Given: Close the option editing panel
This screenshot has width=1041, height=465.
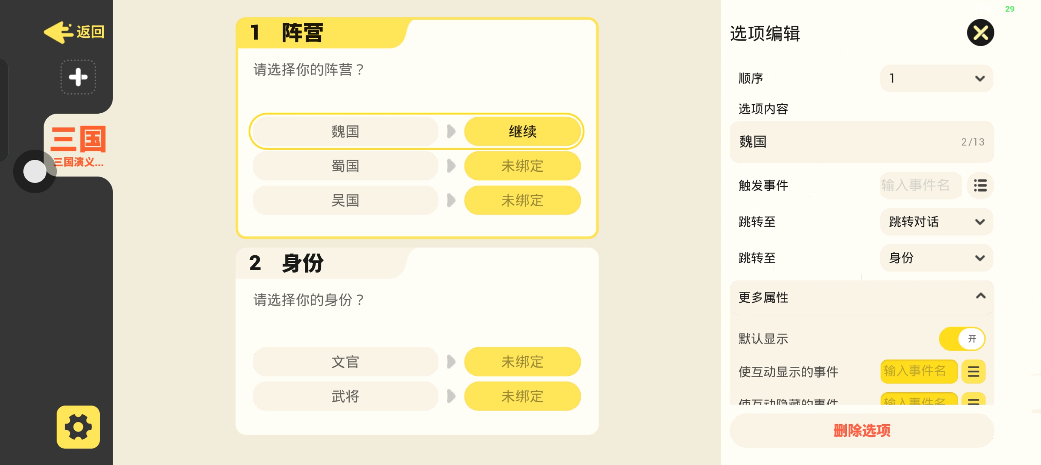Looking at the screenshot, I should [980, 33].
